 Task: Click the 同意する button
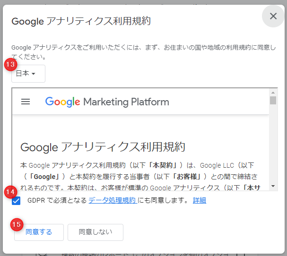tap(39, 232)
